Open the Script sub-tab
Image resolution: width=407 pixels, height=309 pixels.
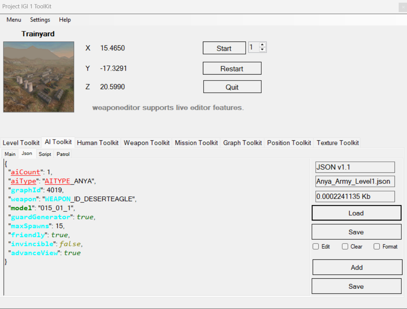(x=45, y=154)
